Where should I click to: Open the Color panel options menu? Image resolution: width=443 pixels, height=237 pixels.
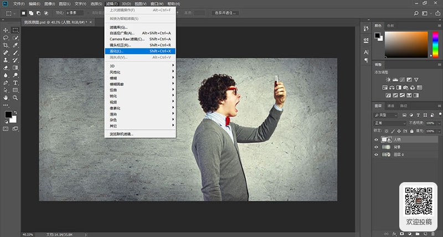[439, 25]
